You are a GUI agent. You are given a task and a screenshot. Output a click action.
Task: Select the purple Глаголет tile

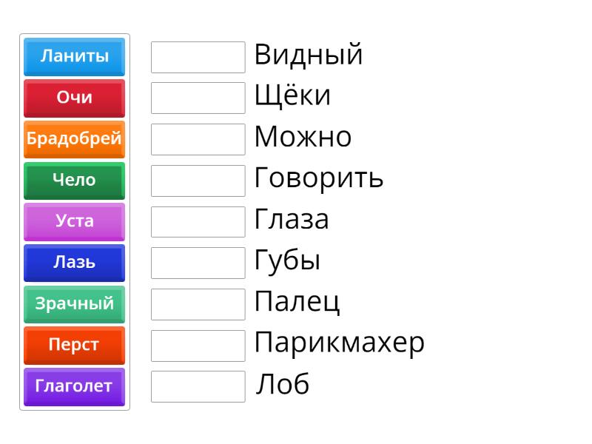coord(73,387)
